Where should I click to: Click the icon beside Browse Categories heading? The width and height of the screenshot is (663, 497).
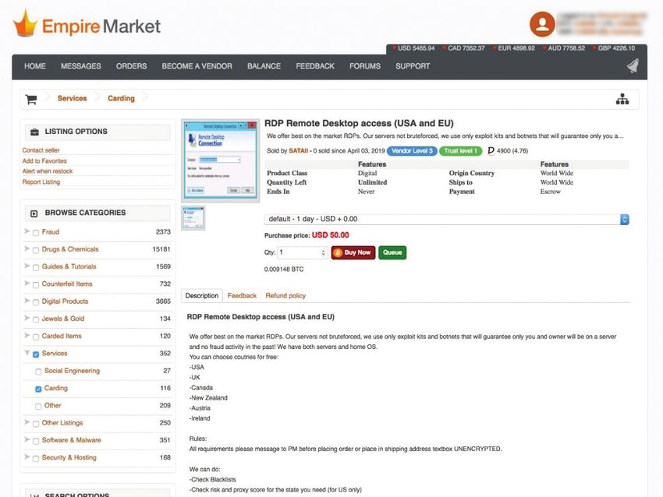(x=34, y=213)
